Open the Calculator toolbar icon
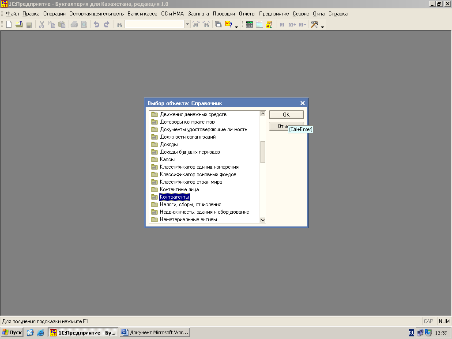Viewport: 452px width, 339px height. click(x=249, y=25)
